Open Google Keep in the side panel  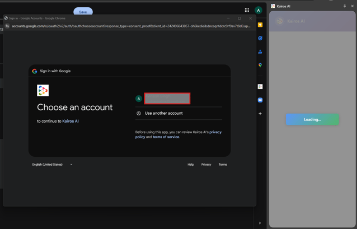[260, 25]
